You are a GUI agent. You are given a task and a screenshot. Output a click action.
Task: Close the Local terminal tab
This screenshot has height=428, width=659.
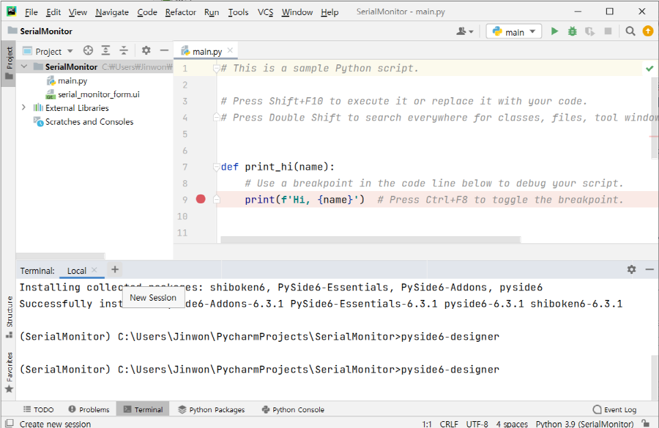pos(94,270)
